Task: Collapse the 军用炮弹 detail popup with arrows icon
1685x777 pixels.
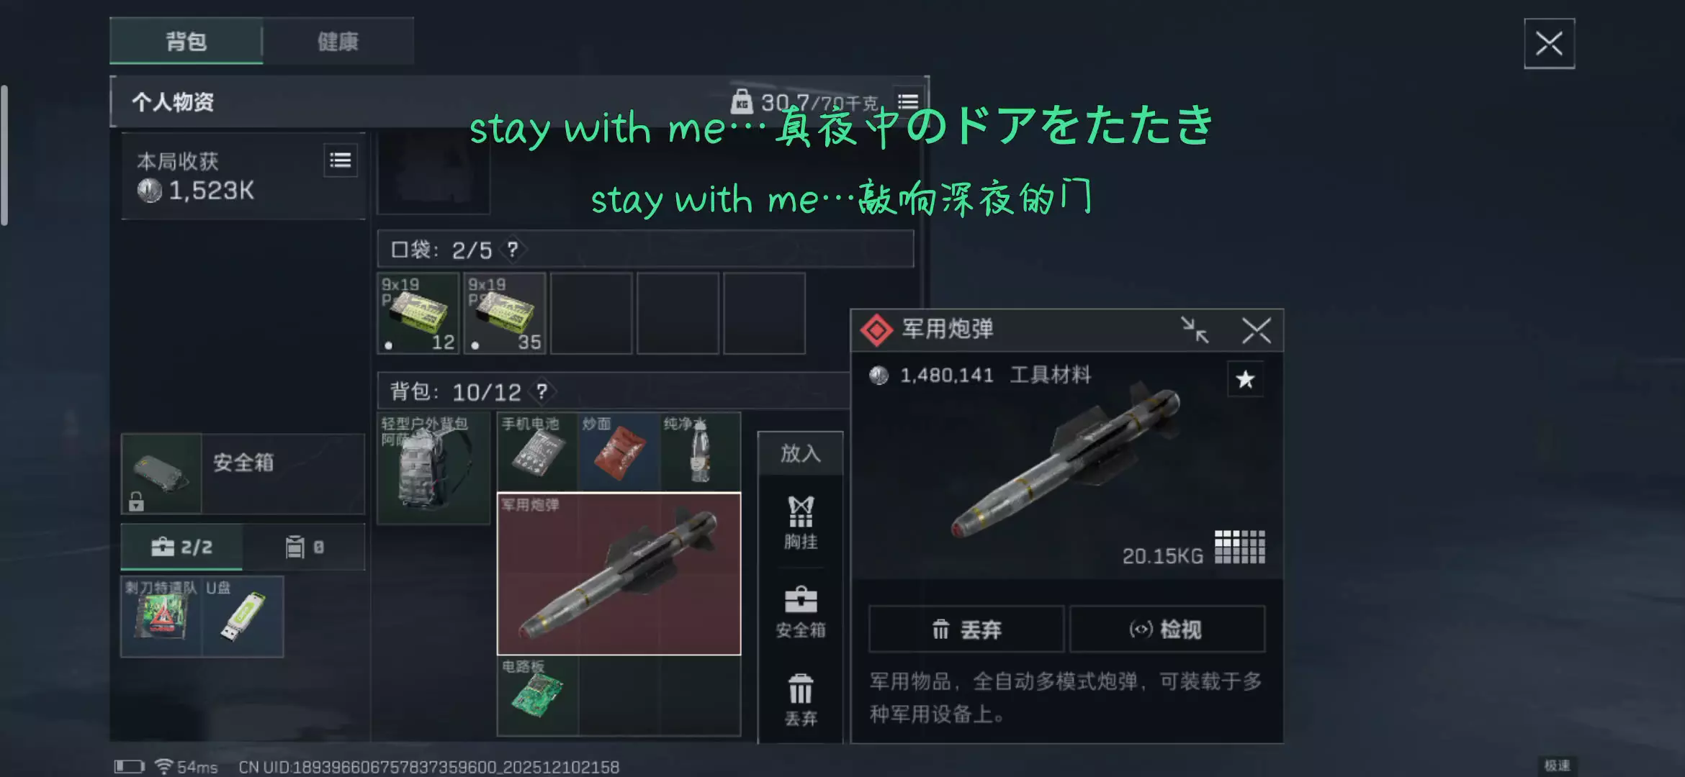Action: click(x=1195, y=330)
